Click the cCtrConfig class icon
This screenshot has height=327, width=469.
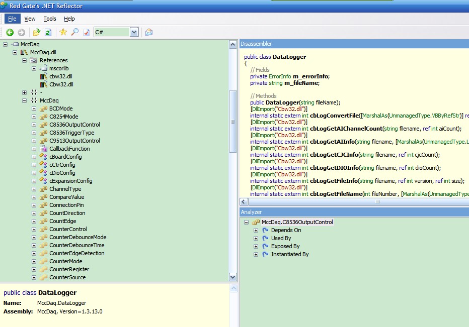point(44,165)
